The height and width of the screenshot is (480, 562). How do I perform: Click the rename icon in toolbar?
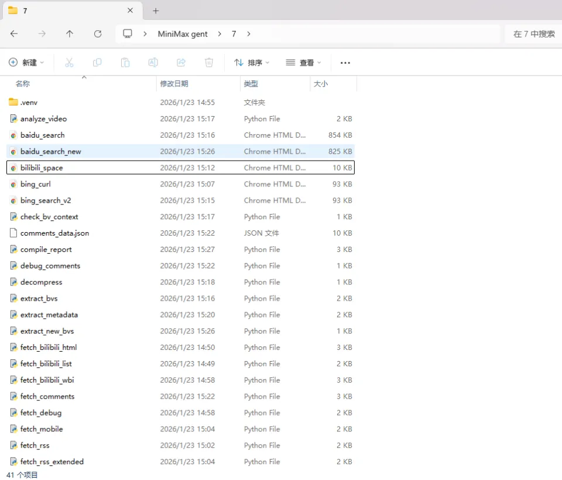pos(153,63)
